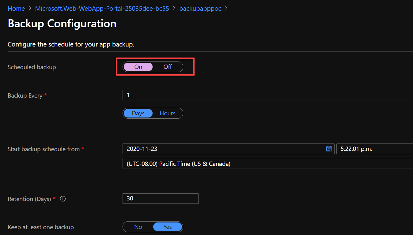
Task: Switch backup frequency to Hours
Action: pyautogui.click(x=167, y=113)
